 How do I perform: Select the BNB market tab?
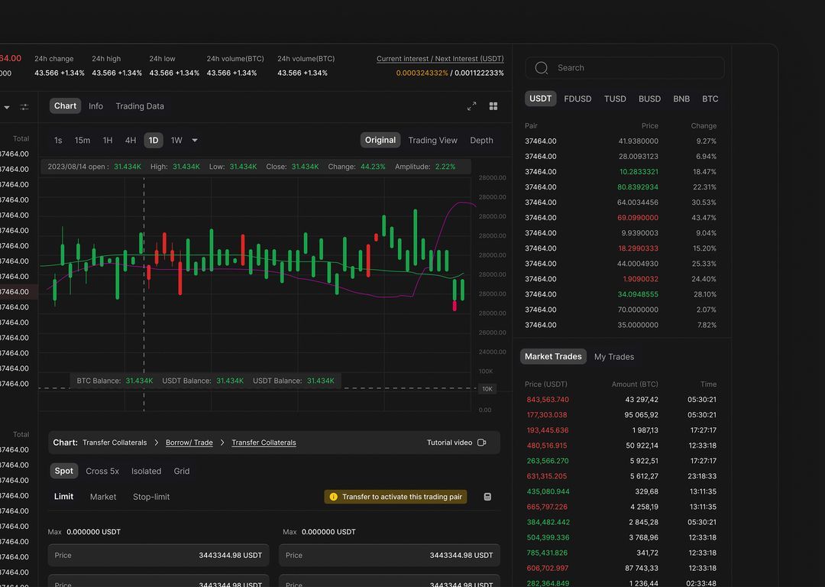(681, 99)
